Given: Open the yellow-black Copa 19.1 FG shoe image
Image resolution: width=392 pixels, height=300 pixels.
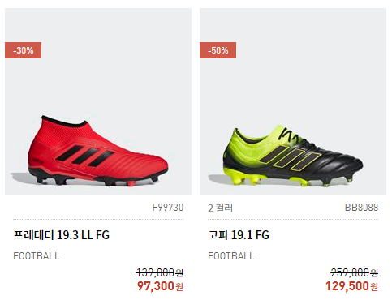Looking at the screenshot, I should [x=293, y=101].
